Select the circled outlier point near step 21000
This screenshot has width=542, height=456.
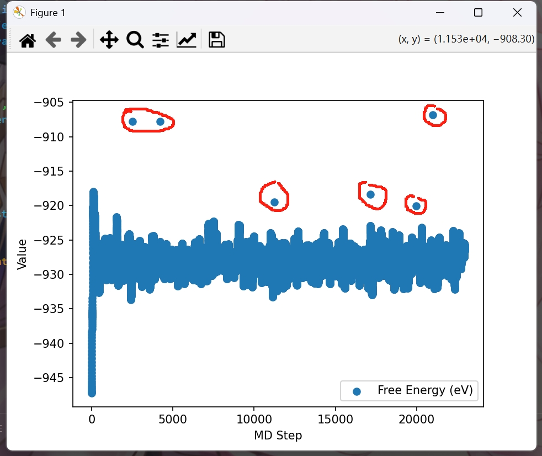coord(433,115)
